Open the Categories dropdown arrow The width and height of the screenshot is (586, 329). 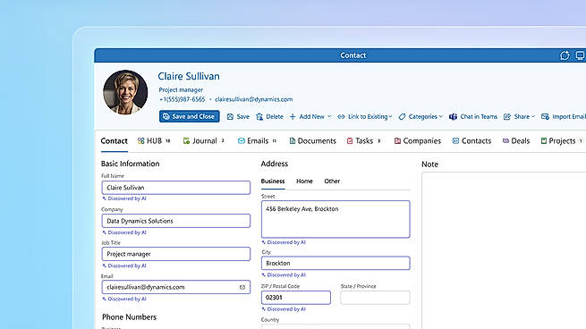point(441,117)
